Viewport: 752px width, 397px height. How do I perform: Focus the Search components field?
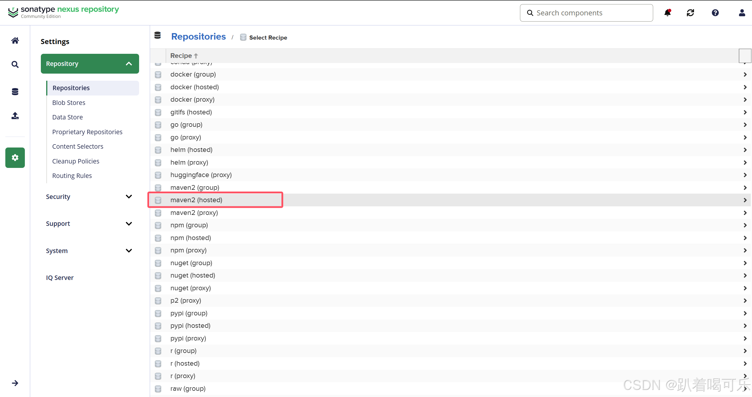(586, 13)
